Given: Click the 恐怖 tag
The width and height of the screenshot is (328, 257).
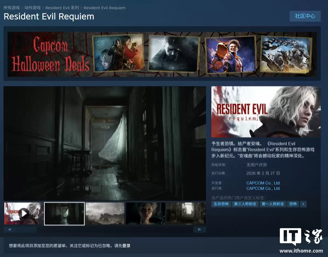Looking at the screenshot, I should click(293, 204).
